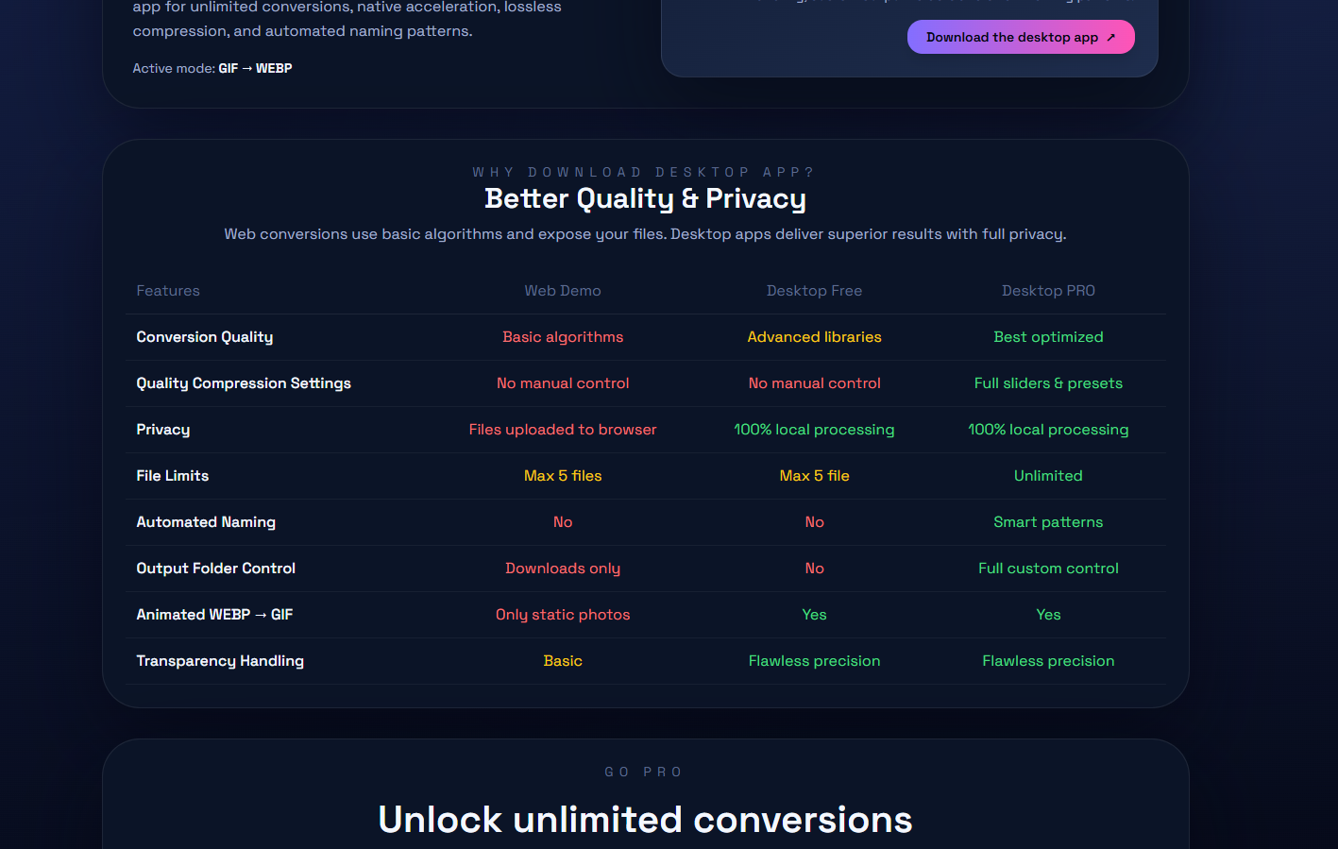Click the Privacy row label
The width and height of the screenshot is (1338, 849).
pyautogui.click(x=162, y=429)
